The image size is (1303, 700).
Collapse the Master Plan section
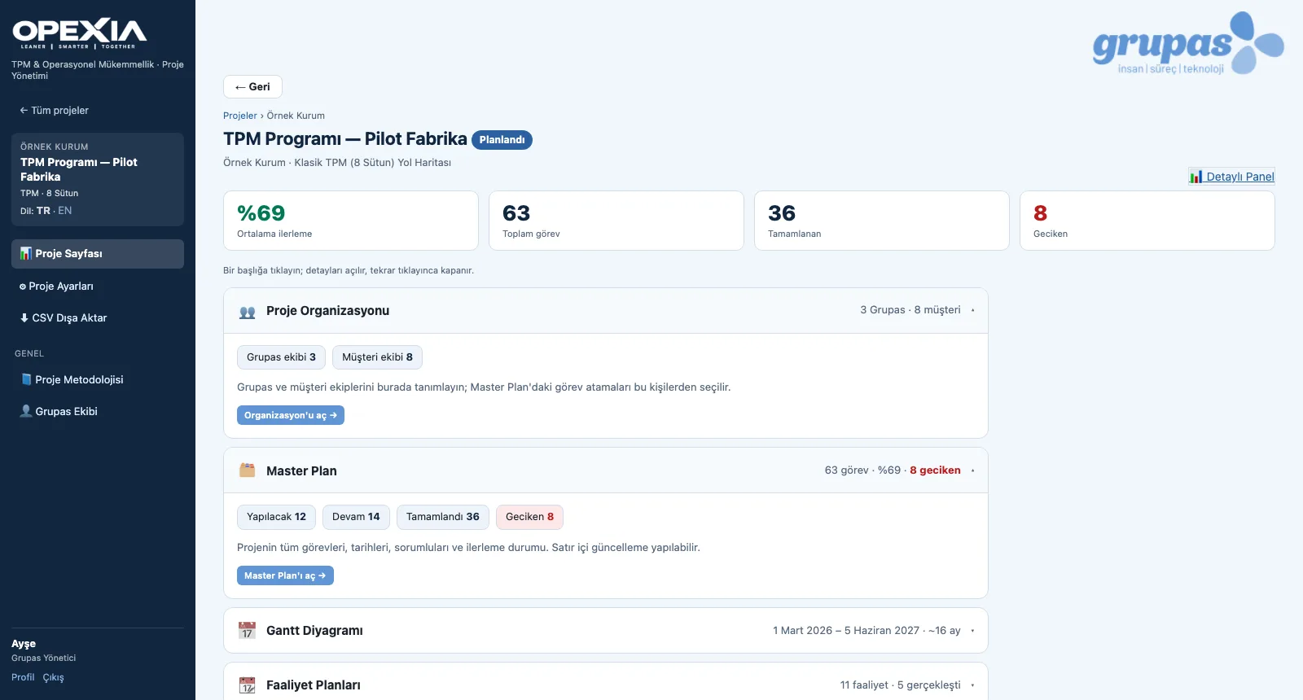tap(606, 470)
